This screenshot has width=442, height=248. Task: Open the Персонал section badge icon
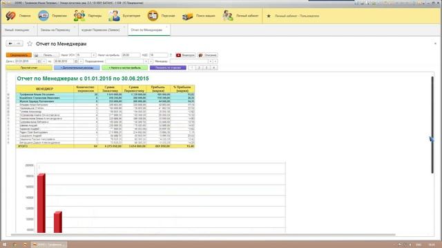pos(153,16)
